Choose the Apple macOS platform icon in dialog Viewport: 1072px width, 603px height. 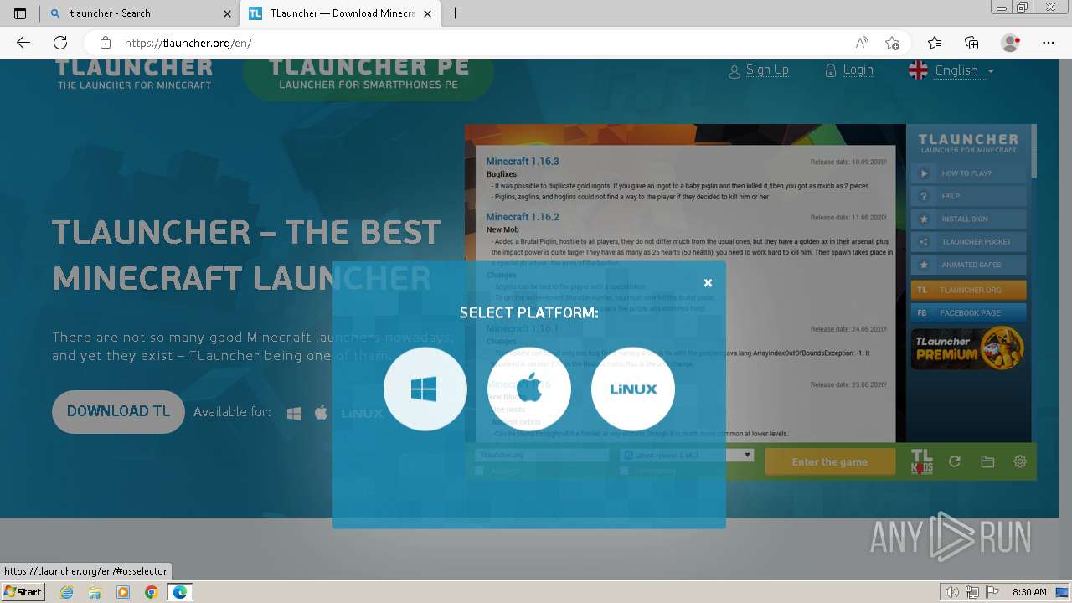pos(528,389)
